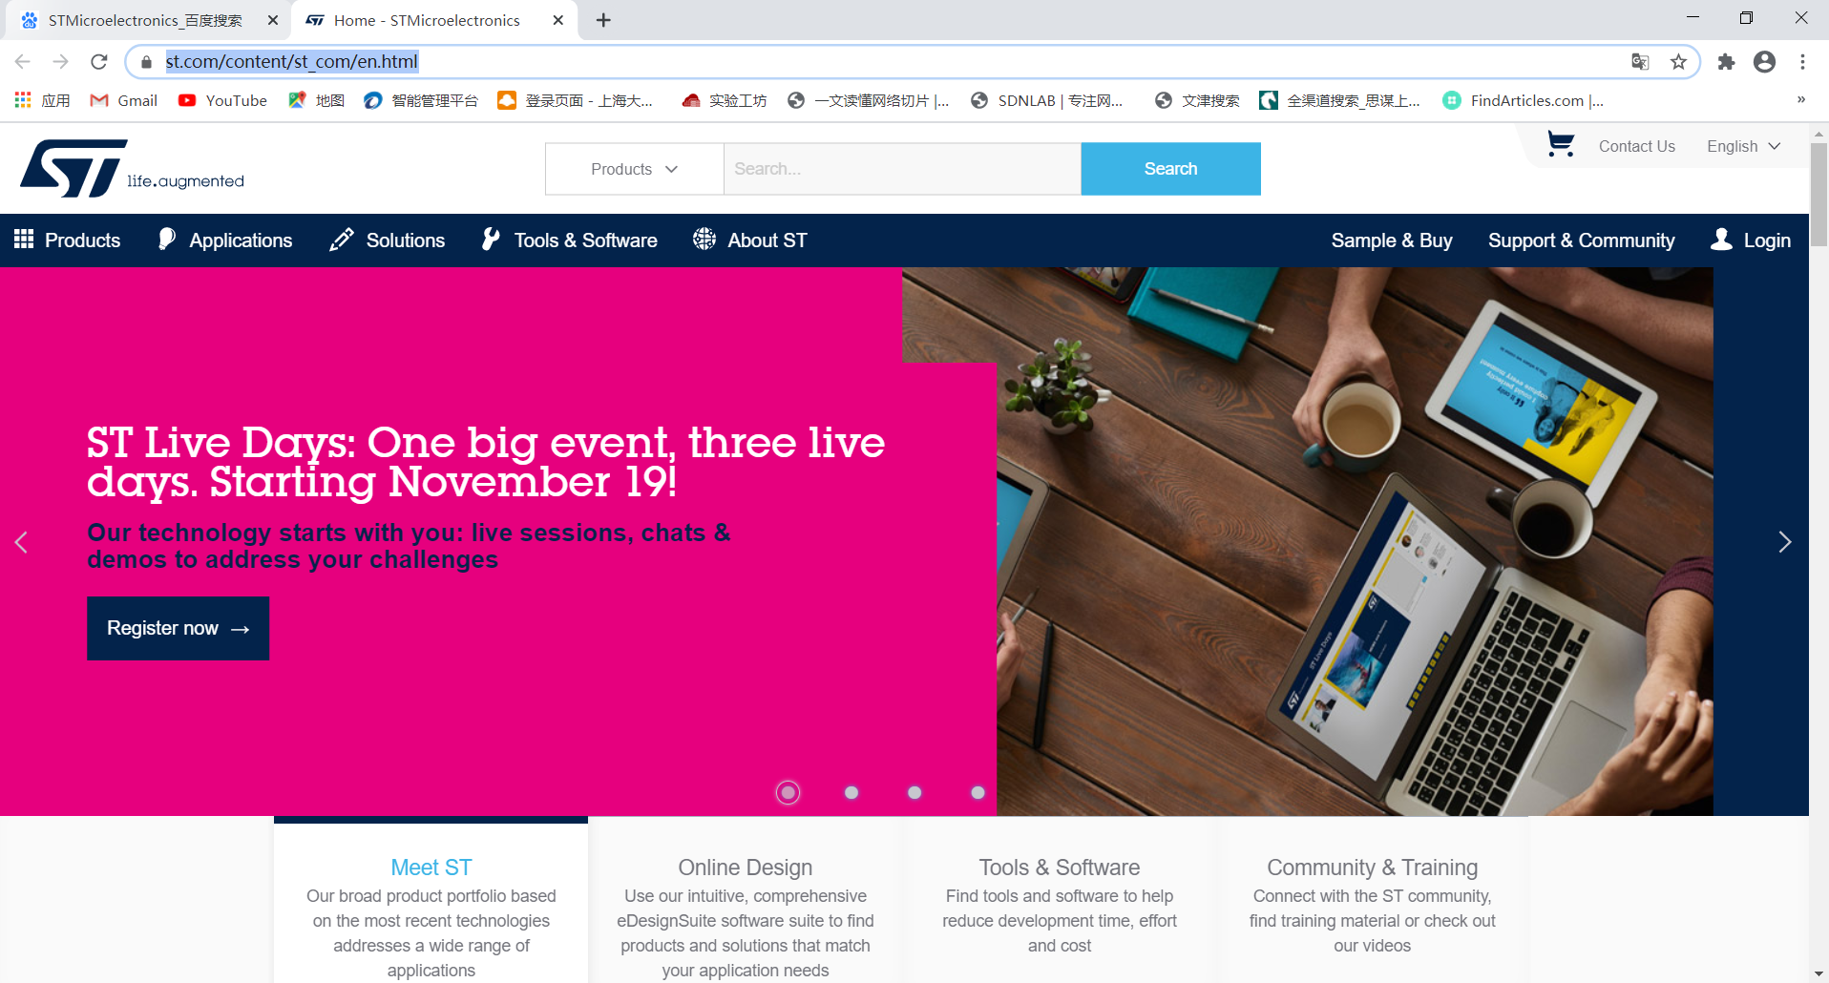This screenshot has width=1829, height=983.
Task: Open the English language dropdown
Action: click(1744, 146)
